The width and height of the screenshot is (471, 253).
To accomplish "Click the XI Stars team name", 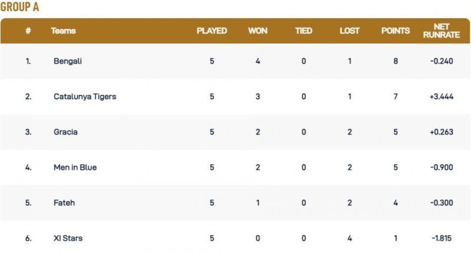I will (68, 238).
